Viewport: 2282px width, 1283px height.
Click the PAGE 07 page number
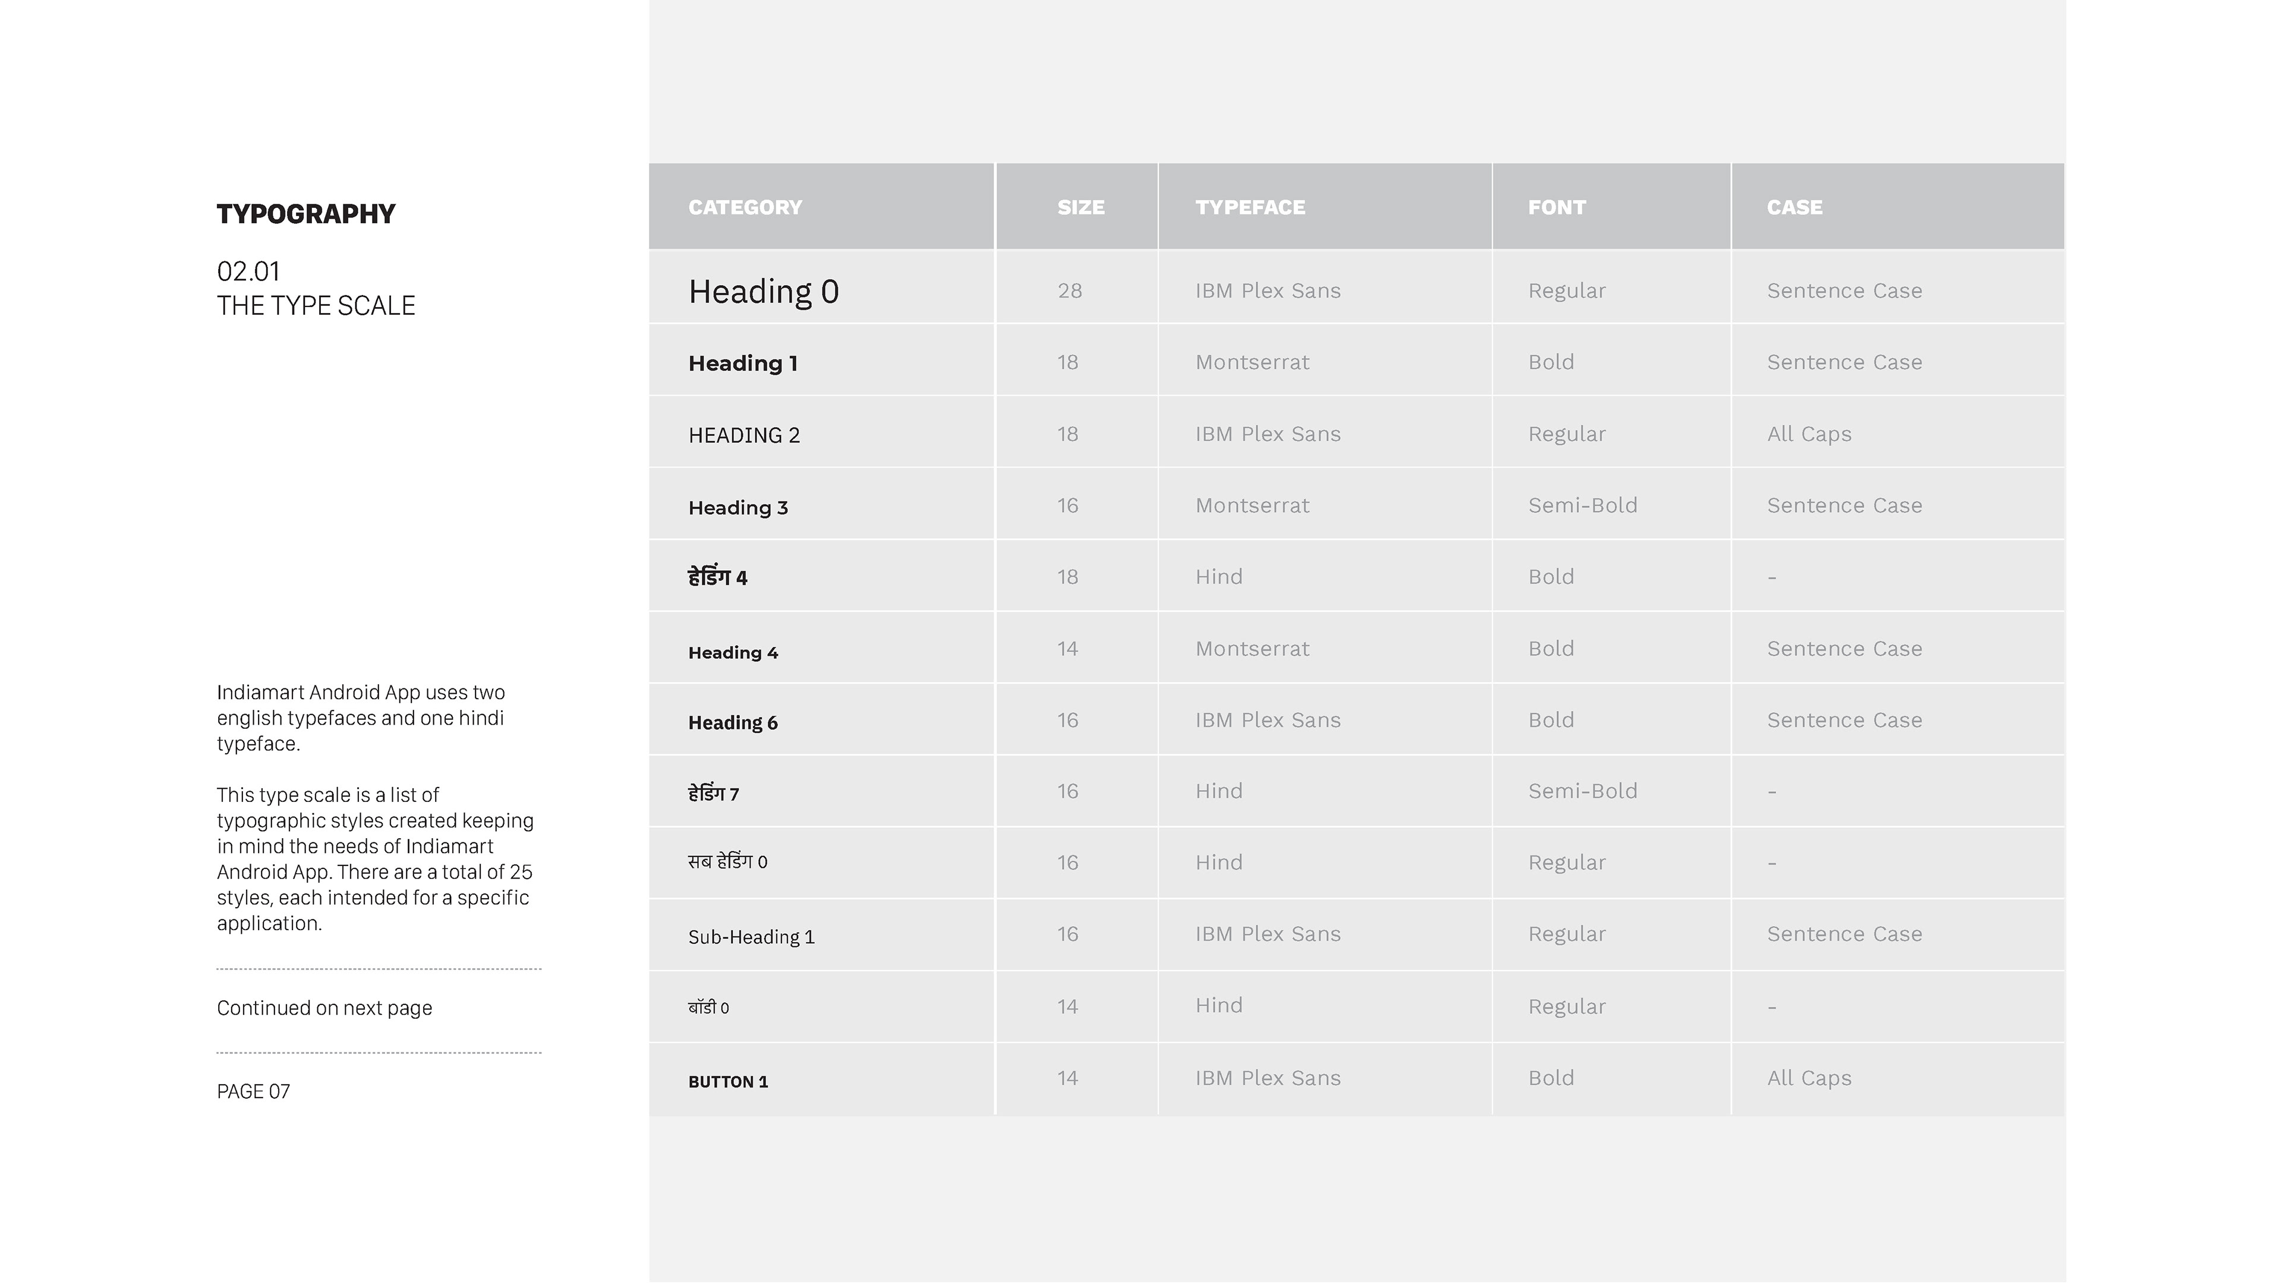253,1091
